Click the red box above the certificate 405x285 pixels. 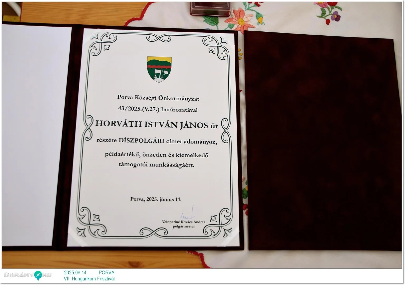[x=211, y=8]
